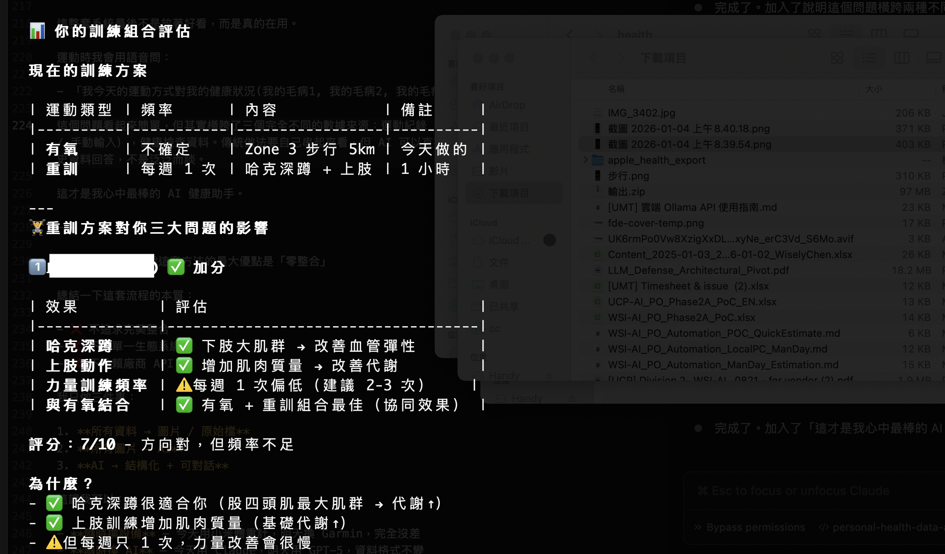Screen dimensions: 945x554
Task: Sort files by the 名稱 column
Action: tap(616, 89)
